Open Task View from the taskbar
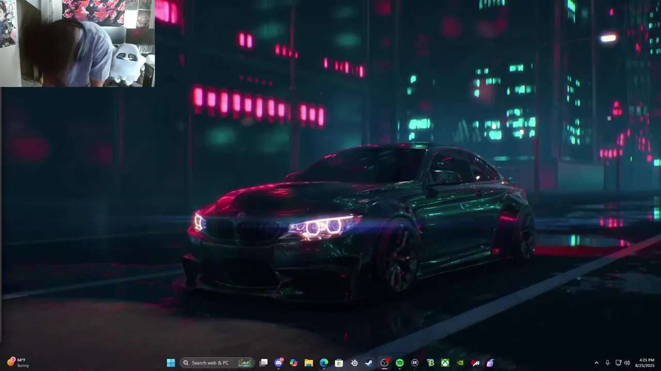This screenshot has width=661, height=371. click(263, 363)
